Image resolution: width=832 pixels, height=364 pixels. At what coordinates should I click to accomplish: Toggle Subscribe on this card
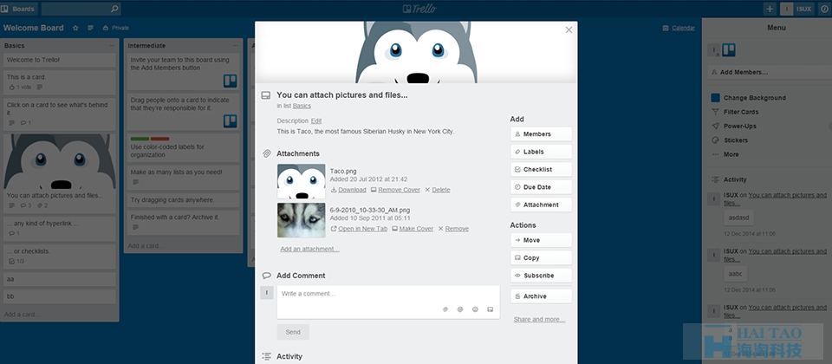coord(541,276)
